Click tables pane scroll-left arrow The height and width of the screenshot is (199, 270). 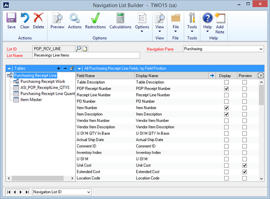point(9,178)
